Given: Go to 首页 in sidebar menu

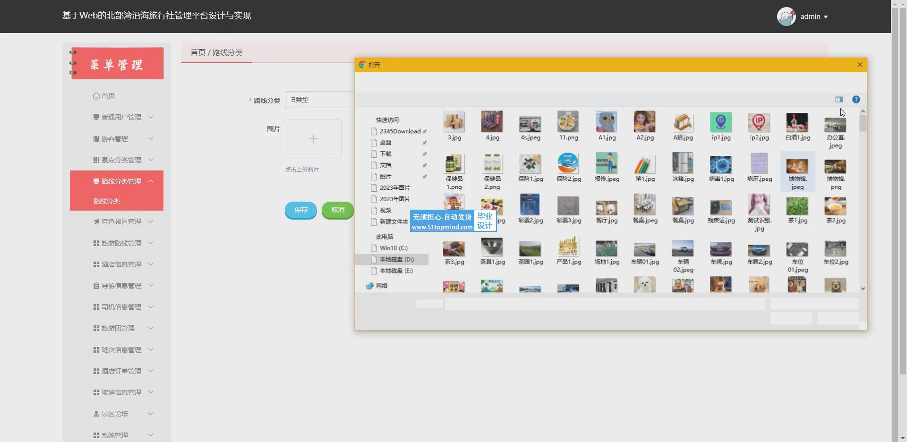Looking at the screenshot, I should click(x=104, y=96).
